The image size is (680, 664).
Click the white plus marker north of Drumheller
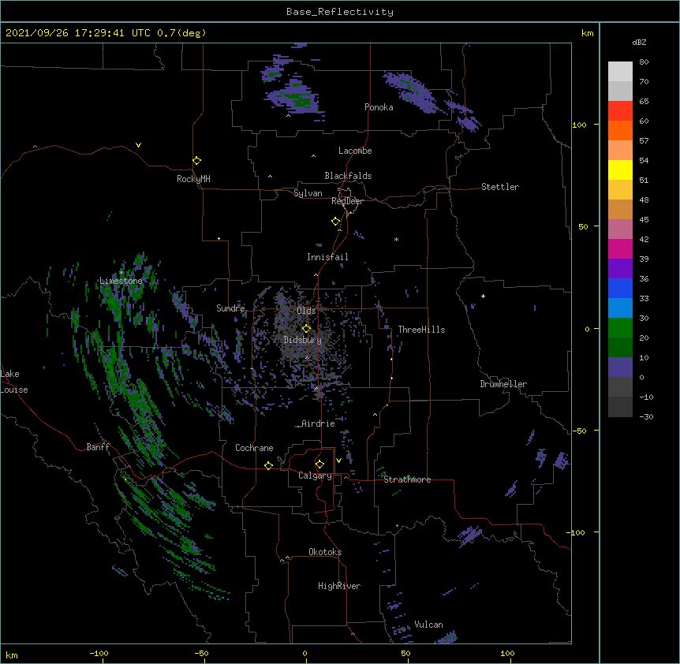click(483, 296)
